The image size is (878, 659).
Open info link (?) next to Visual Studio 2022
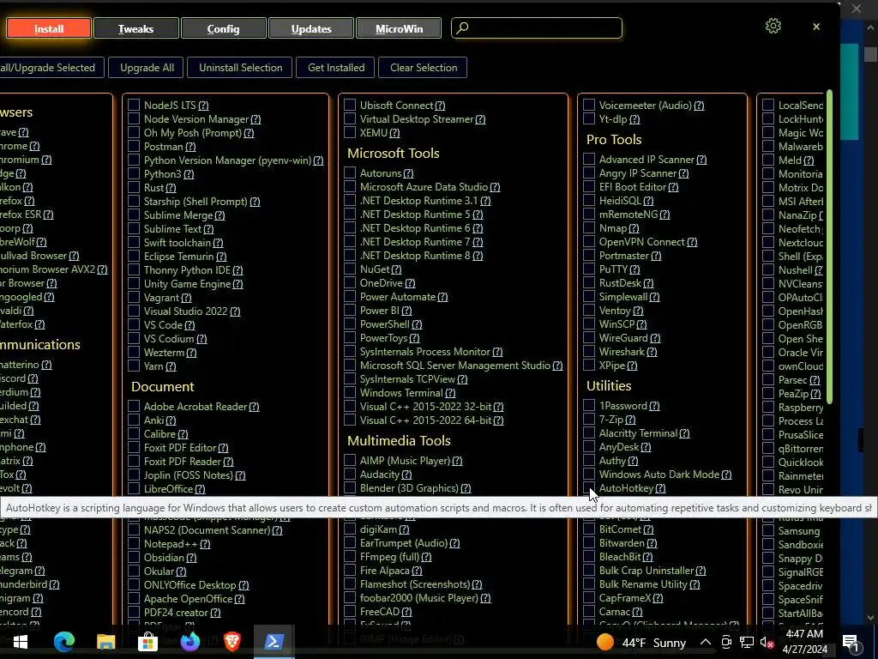[x=235, y=311]
